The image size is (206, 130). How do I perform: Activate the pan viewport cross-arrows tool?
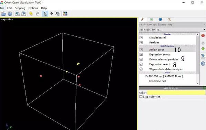(51, 14)
